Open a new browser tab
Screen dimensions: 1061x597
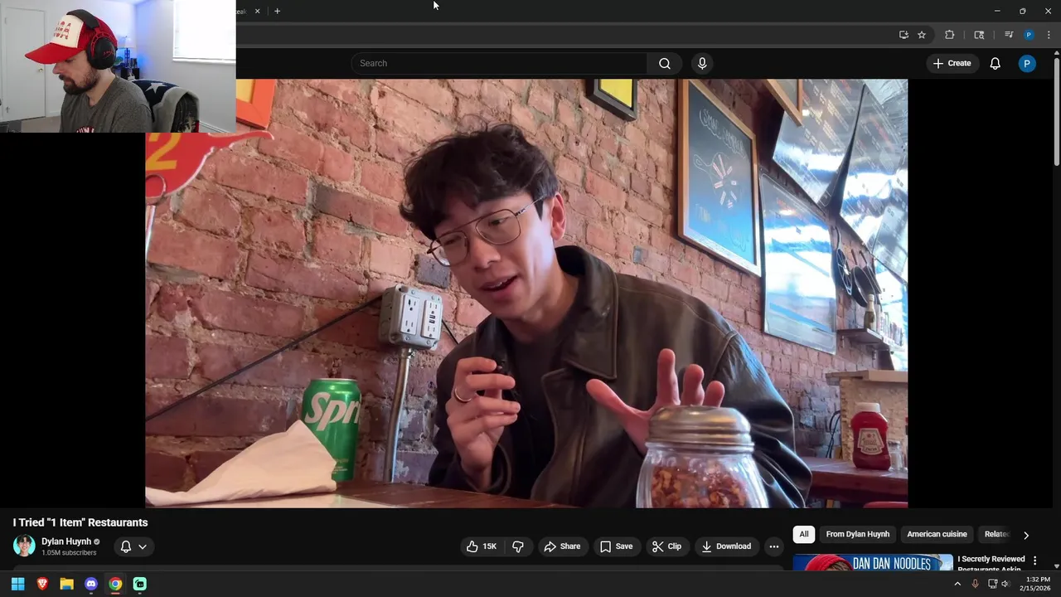click(277, 11)
